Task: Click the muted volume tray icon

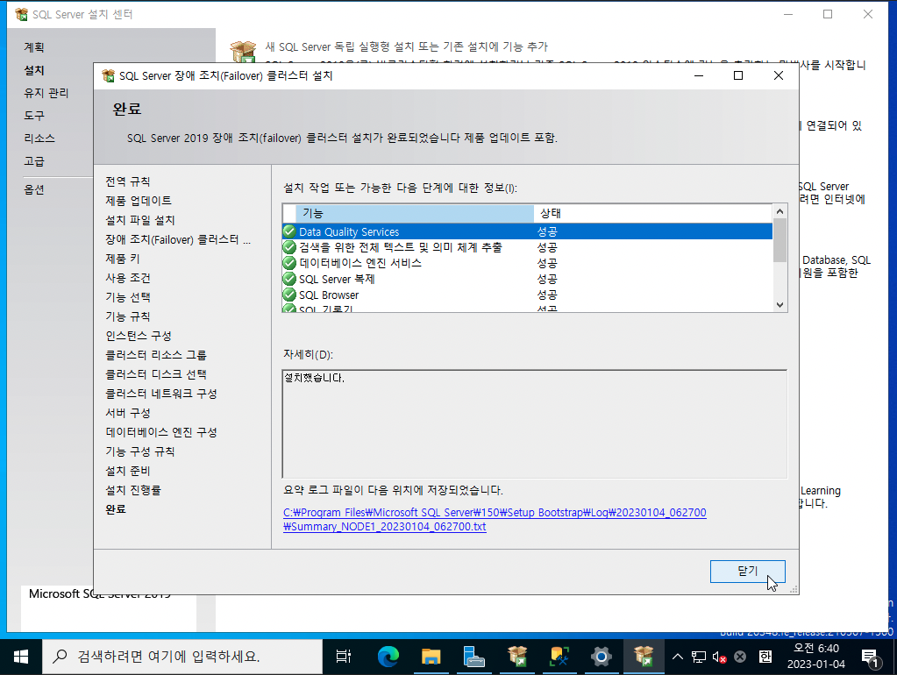Action: click(x=720, y=657)
